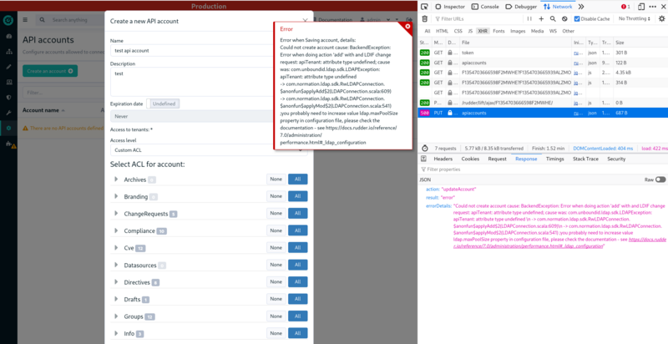Open the plugins icon with warning badge
This screenshot has width=668, height=344.
coord(10,144)
